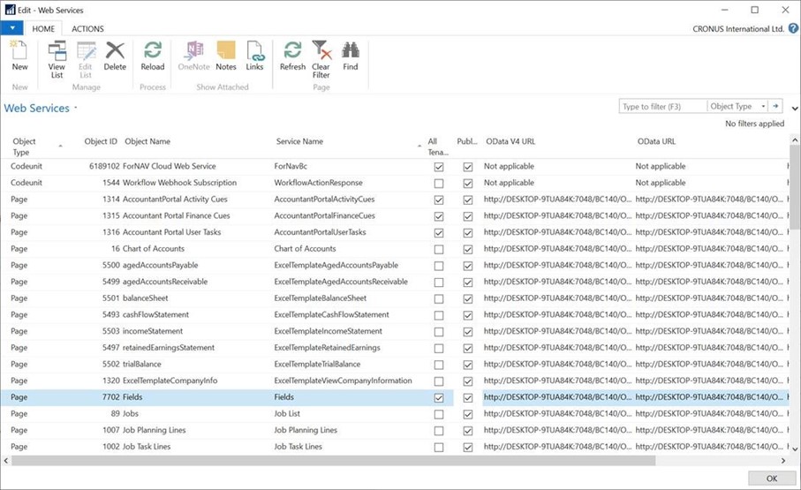Viewport: 801px width, 490px height.
Task: Click the Codeunit type cell for ForNAV row
Action: click(26, 166)
